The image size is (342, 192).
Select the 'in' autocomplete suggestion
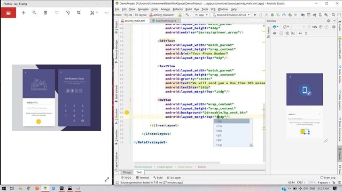click(x=231, y=126)
